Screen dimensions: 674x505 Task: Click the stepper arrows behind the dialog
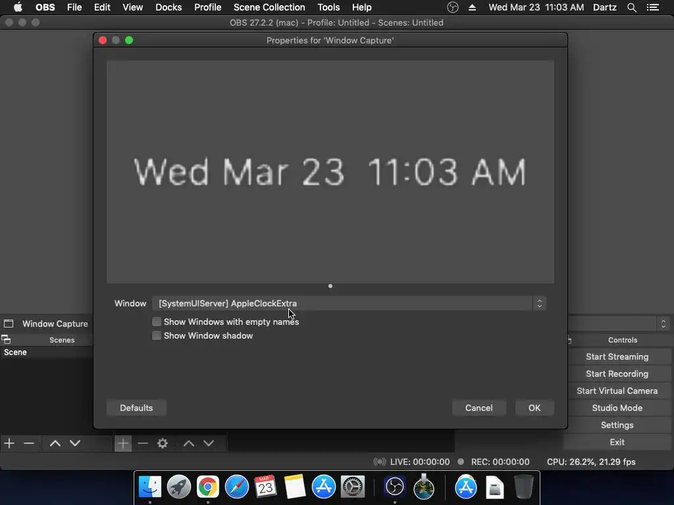pos(663,324)
